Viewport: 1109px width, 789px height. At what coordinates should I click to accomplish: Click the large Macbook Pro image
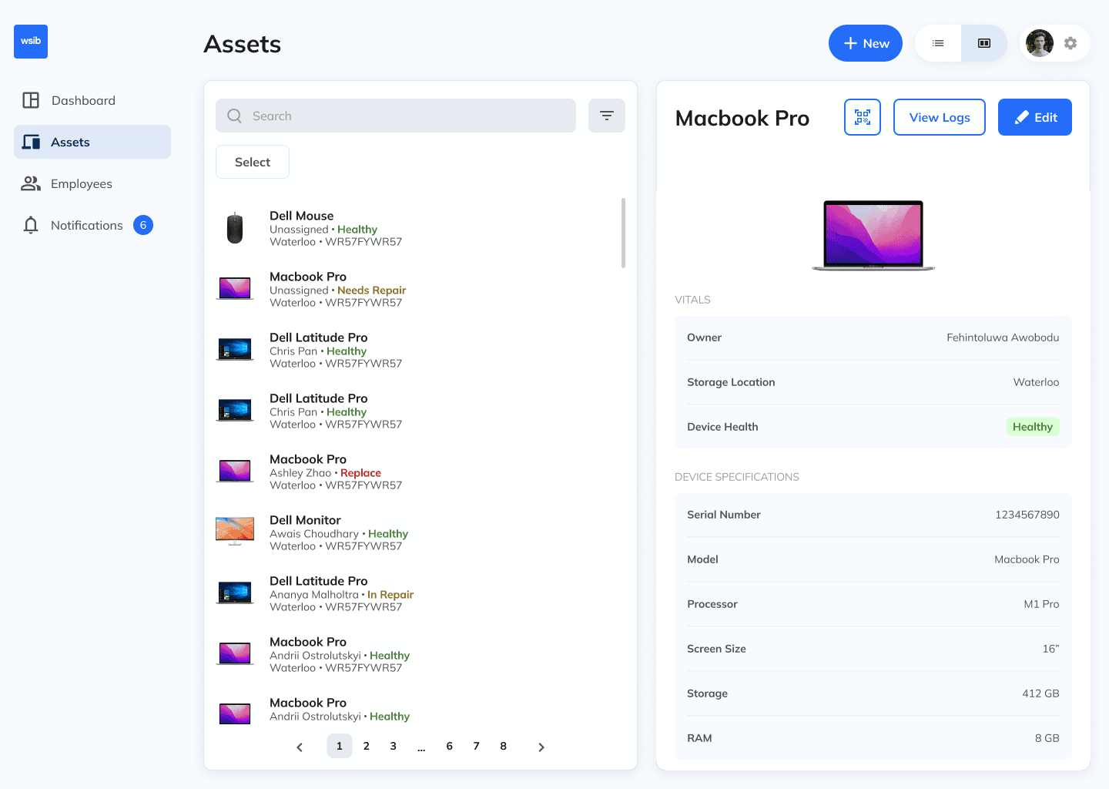(873, 236)
